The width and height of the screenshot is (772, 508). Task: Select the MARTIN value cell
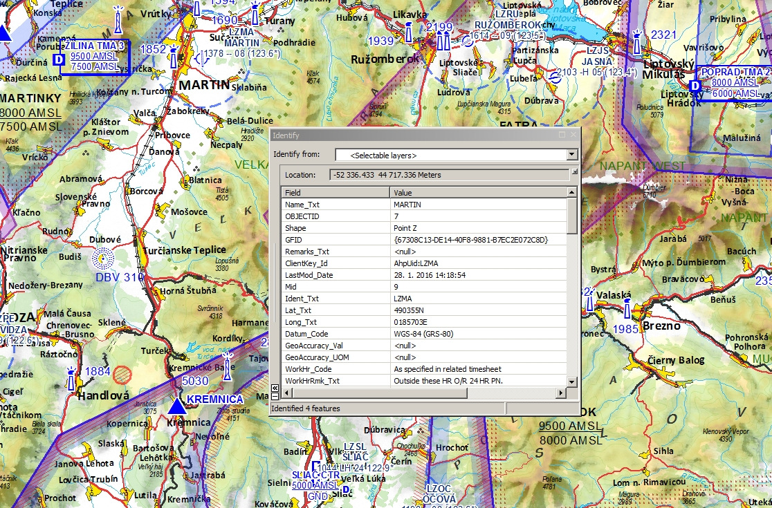point(478,205)
